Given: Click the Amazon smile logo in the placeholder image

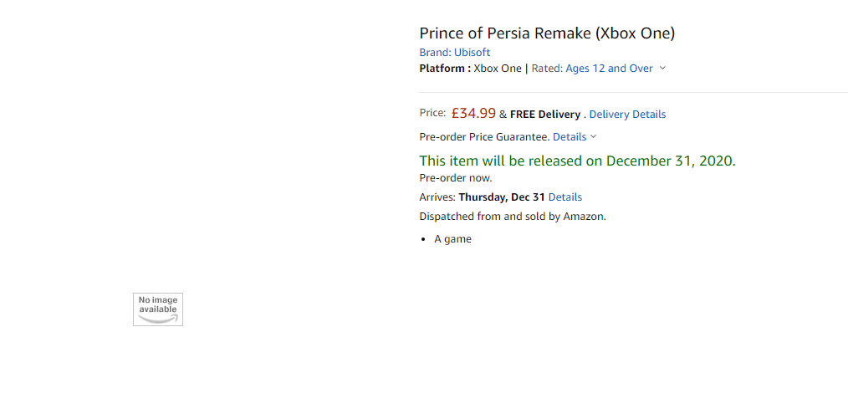Looking at the screenshot, I should pos(158,319).
